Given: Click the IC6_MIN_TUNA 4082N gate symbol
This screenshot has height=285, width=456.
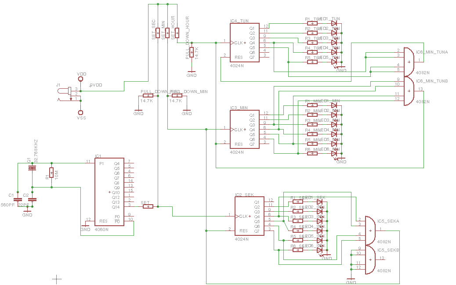Looking at the screenshot, I should coord(409,61).
